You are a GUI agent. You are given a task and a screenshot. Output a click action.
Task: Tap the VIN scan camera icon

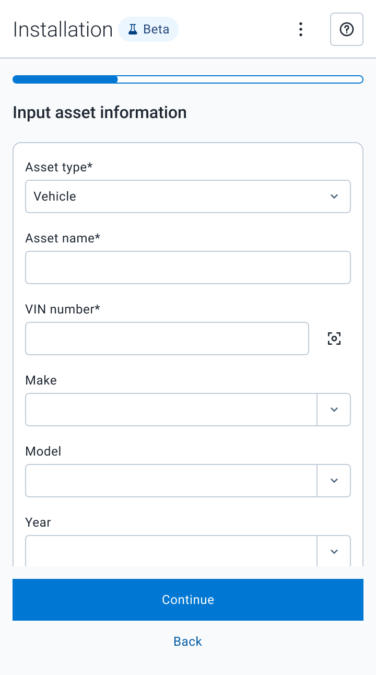[334, 339]
